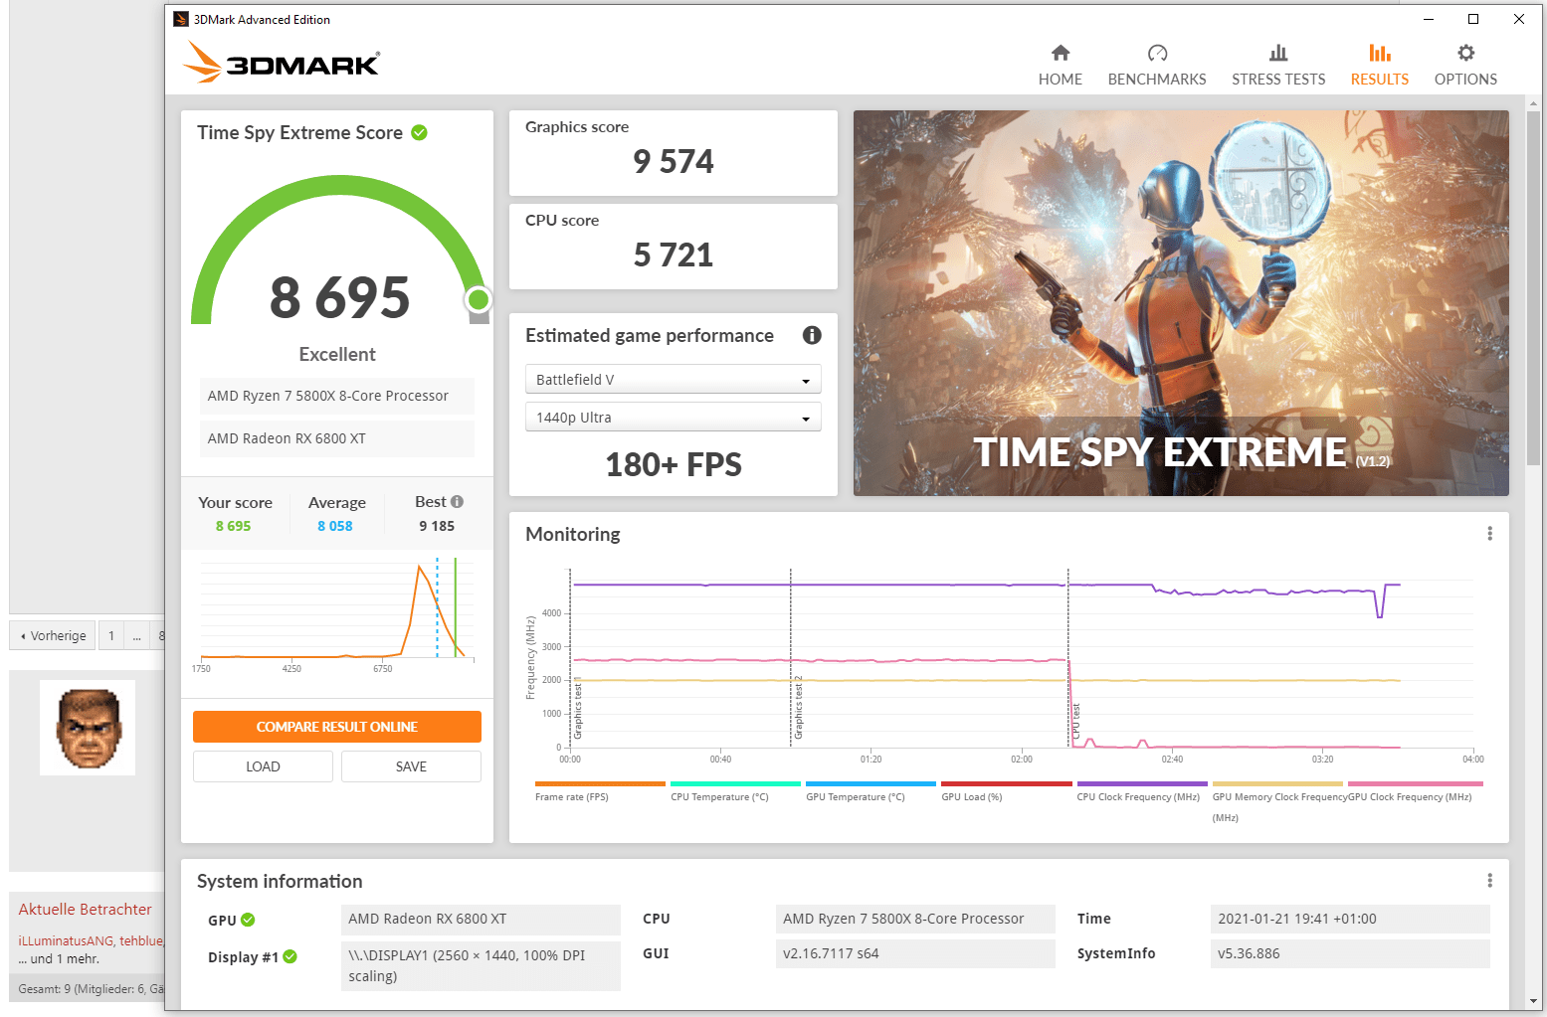Click the CPU test marker in Monitoring chart
This screenshot has width=1547, height=1017.
pos(1075,720)
